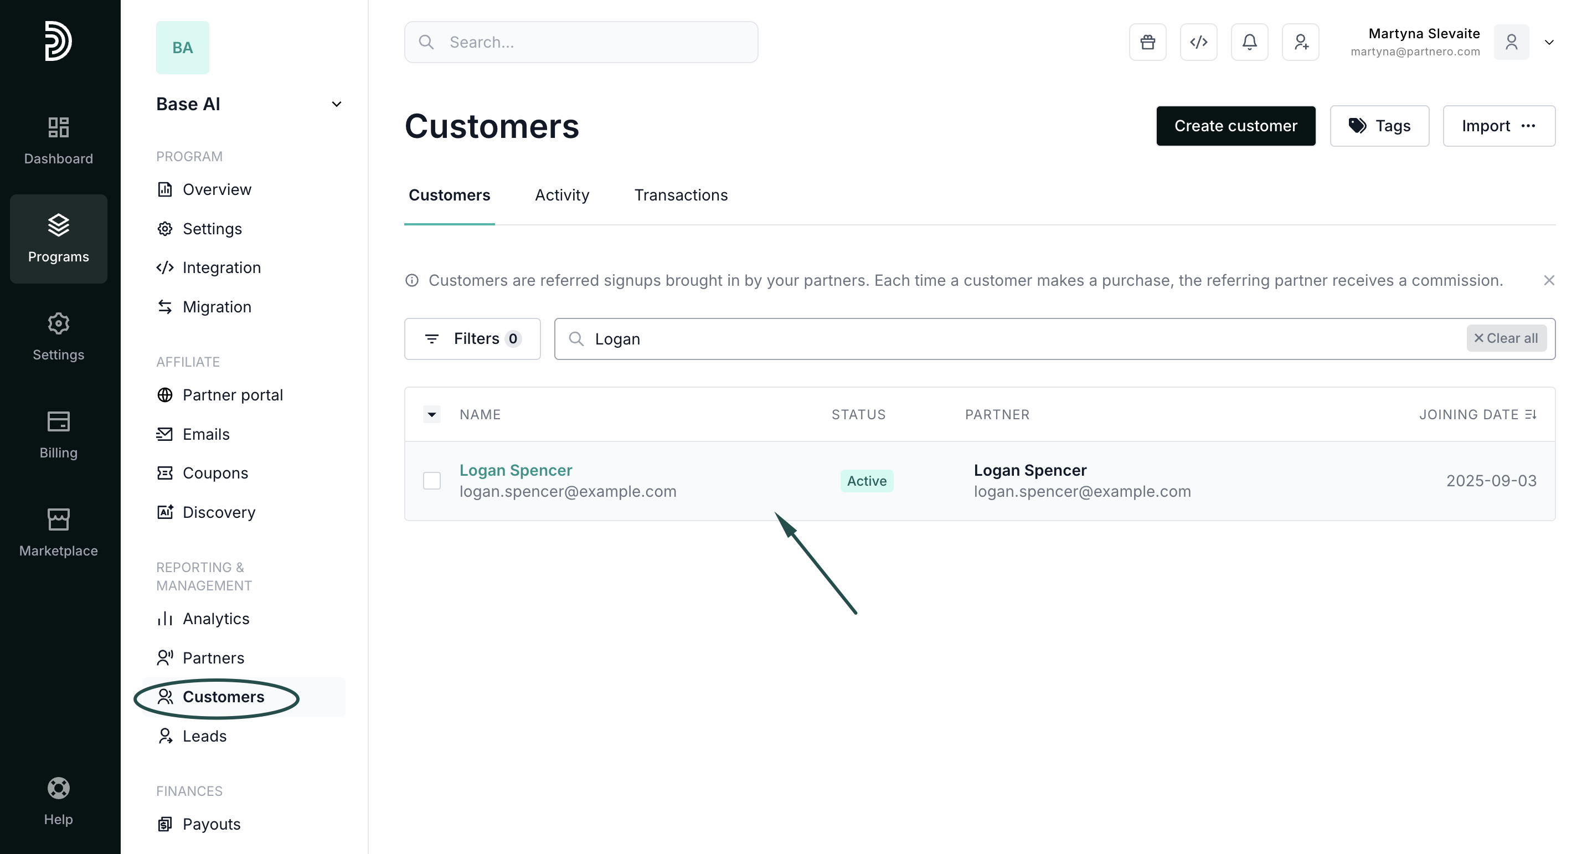This screenshot has width=1587, height=854.
Task: Open the Logan Spencer customer link
Action: 516,470
